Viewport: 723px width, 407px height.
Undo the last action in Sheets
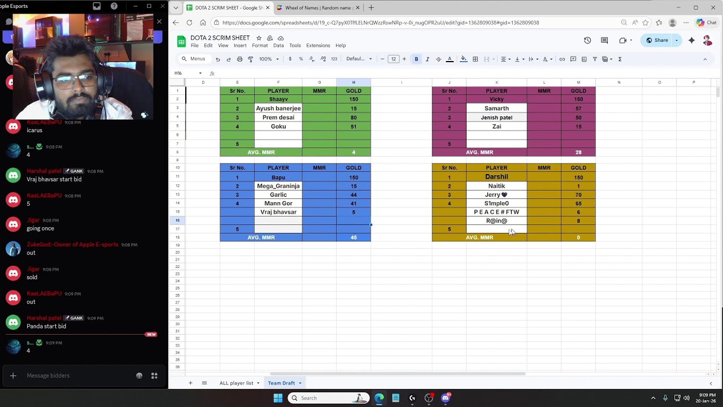point(217,59)
